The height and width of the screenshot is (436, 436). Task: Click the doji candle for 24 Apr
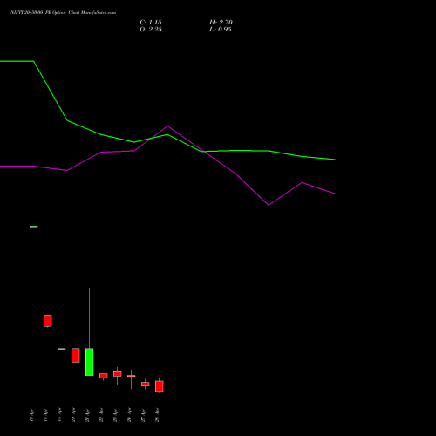pyautogui.click(x=132, y=376)
